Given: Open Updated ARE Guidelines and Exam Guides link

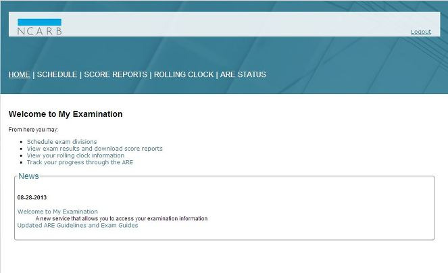Looking at the screenshot, I should tap(78, 225).
